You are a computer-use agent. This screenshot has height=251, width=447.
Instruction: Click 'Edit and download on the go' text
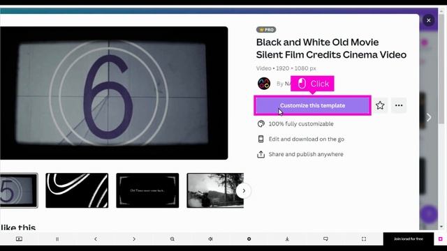(x=307, y=139)
